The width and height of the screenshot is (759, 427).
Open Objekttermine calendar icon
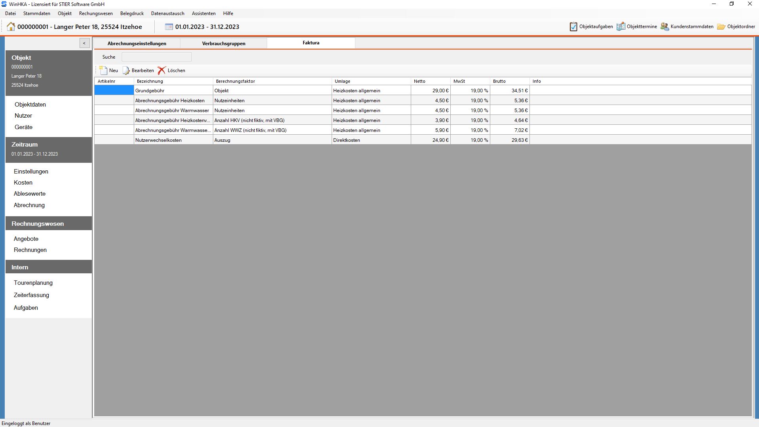621,27
